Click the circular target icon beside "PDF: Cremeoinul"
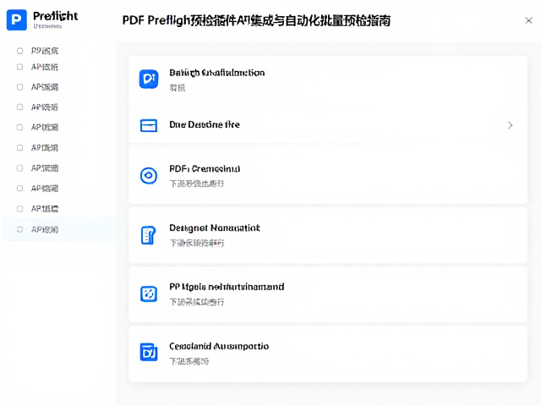Viewport: 541px width, 406px height. [x=149, y=175]
